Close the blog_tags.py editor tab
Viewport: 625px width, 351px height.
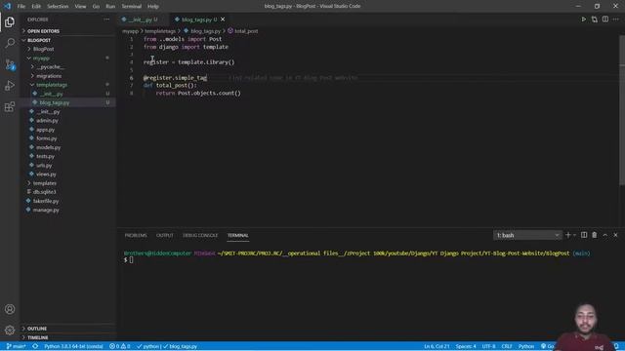(223, 19)
